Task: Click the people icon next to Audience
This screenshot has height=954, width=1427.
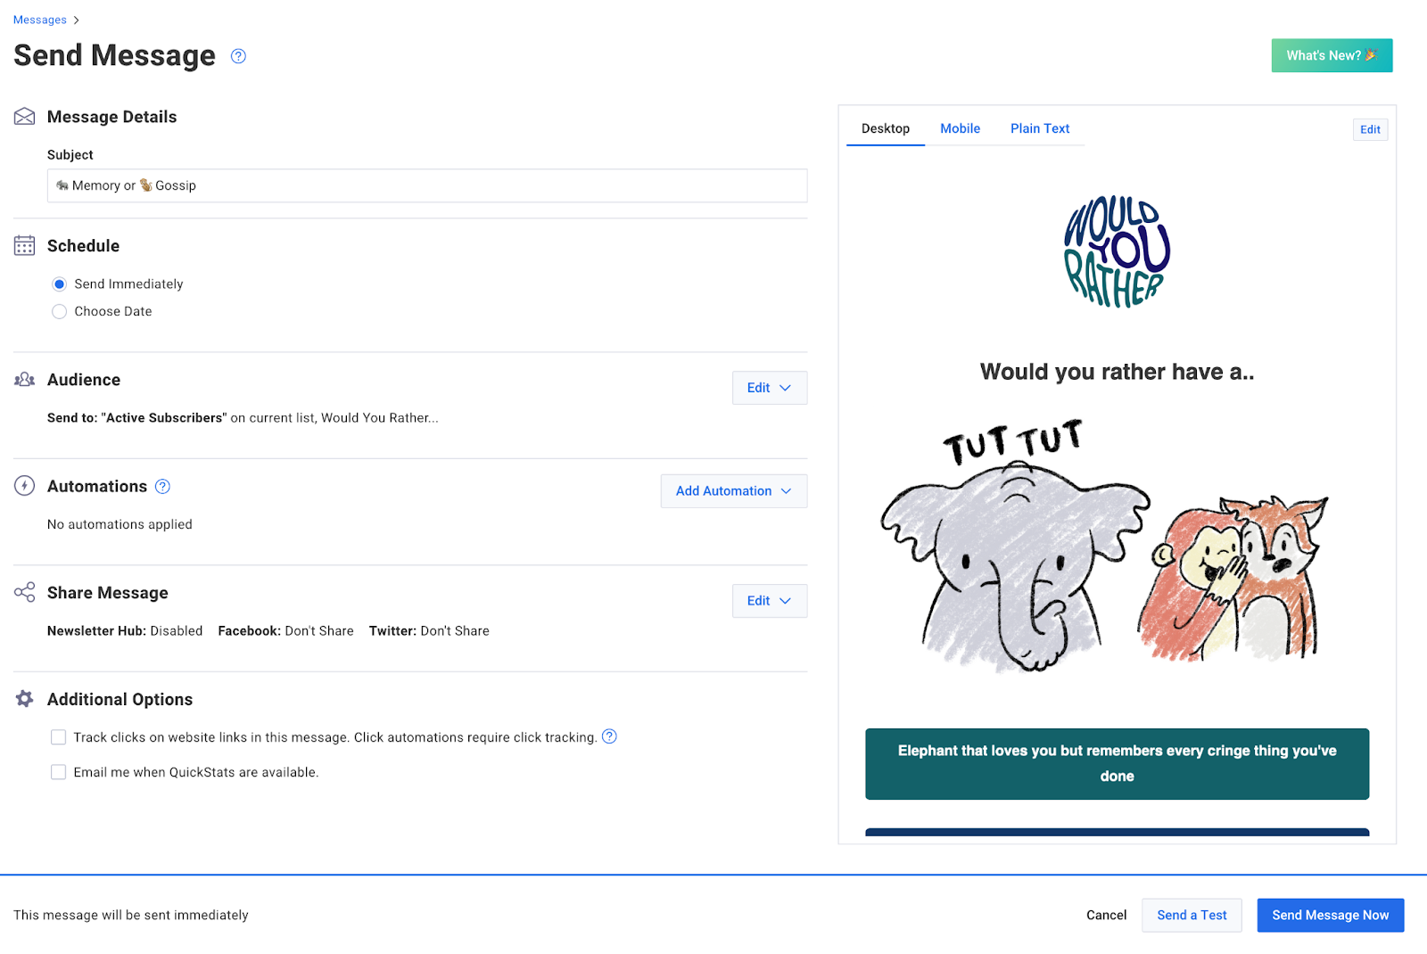Action: point(25,380)
